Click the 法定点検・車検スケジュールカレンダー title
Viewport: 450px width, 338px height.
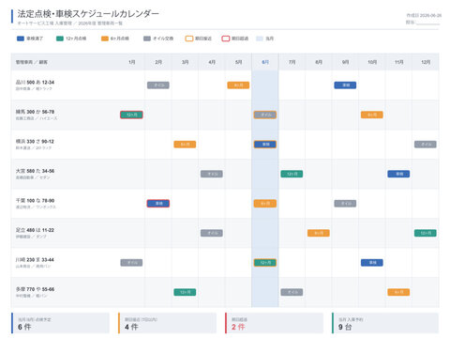pos(88,14)
